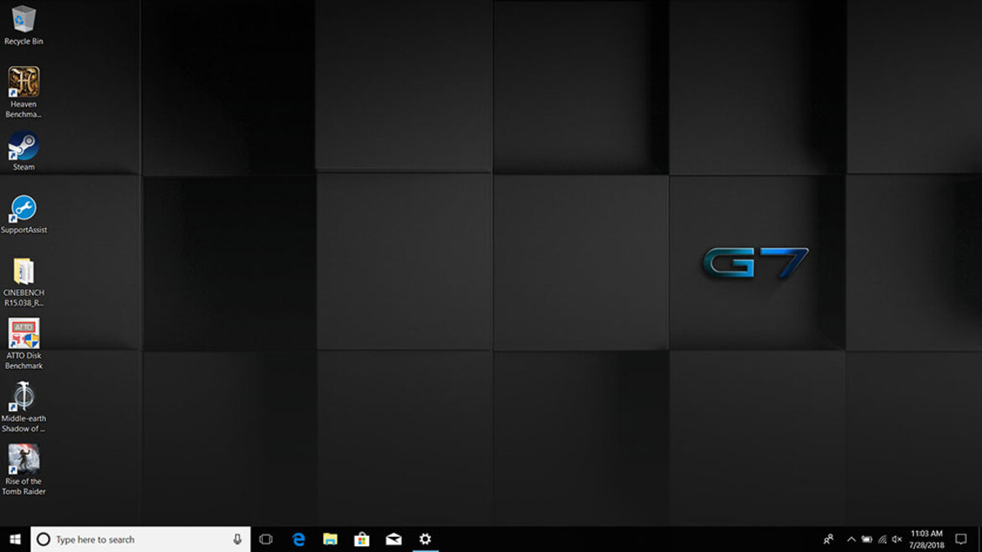
Task: Open the Action Center notifications icon
Action: (961, 539)
